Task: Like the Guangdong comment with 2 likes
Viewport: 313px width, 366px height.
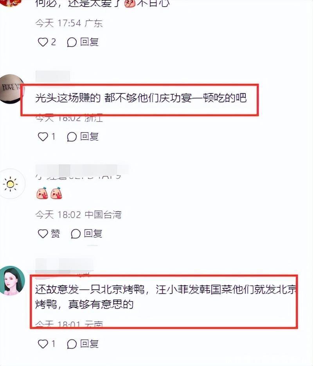Action: [x=43, y=42]
